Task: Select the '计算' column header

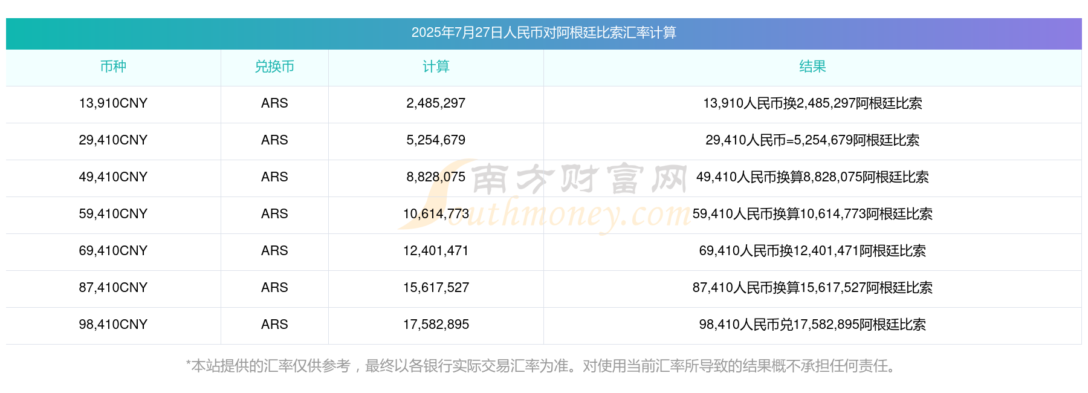Action: [436, 67]
